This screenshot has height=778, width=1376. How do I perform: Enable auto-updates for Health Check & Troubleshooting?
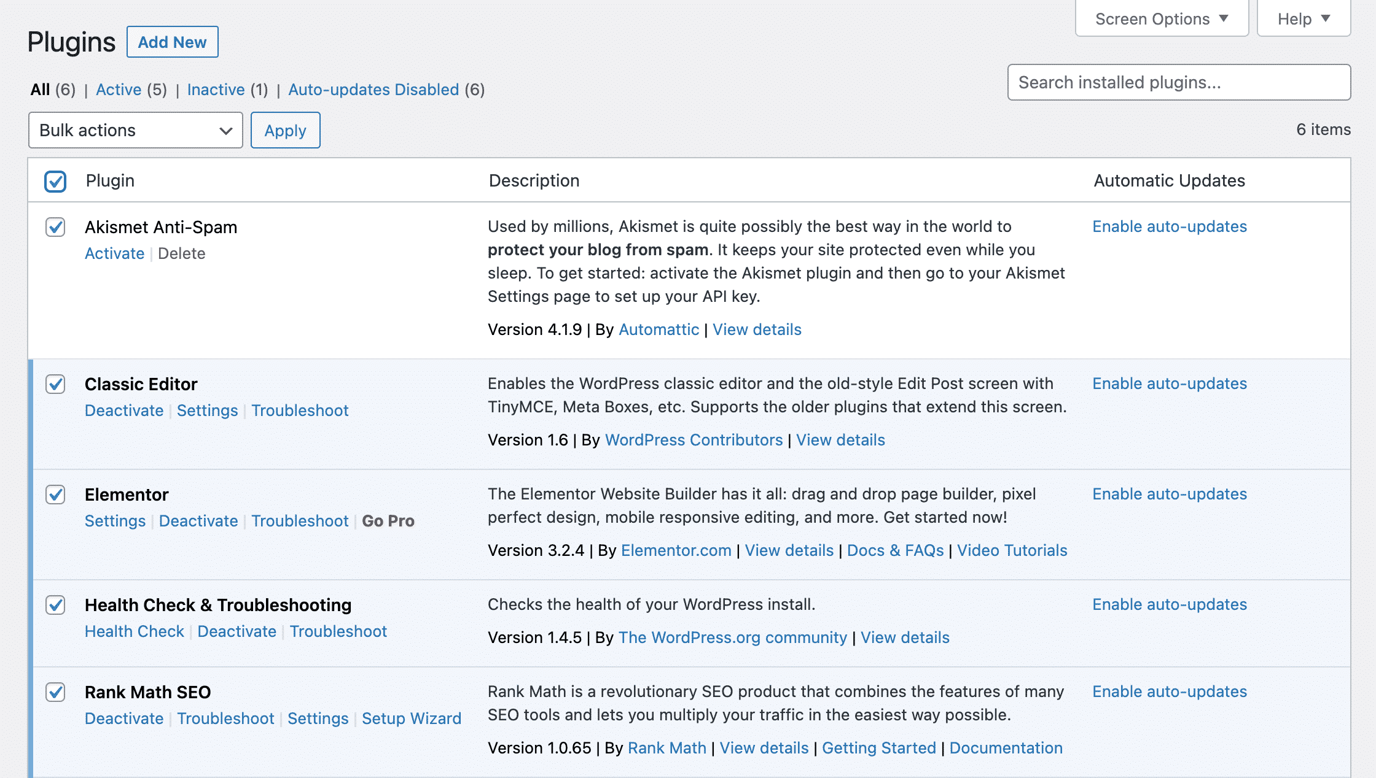[1170, 604]
